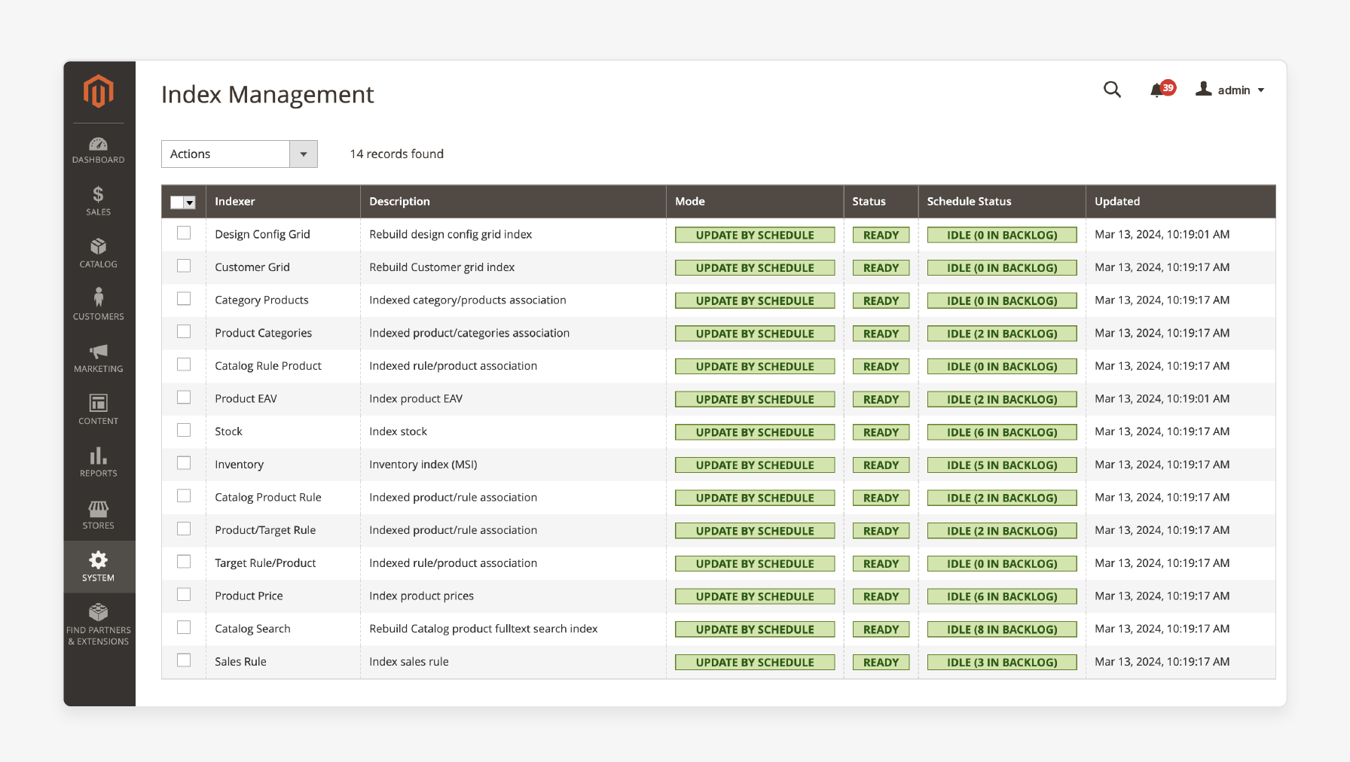
Task: Click the Index Management page title
Action: 267,94
